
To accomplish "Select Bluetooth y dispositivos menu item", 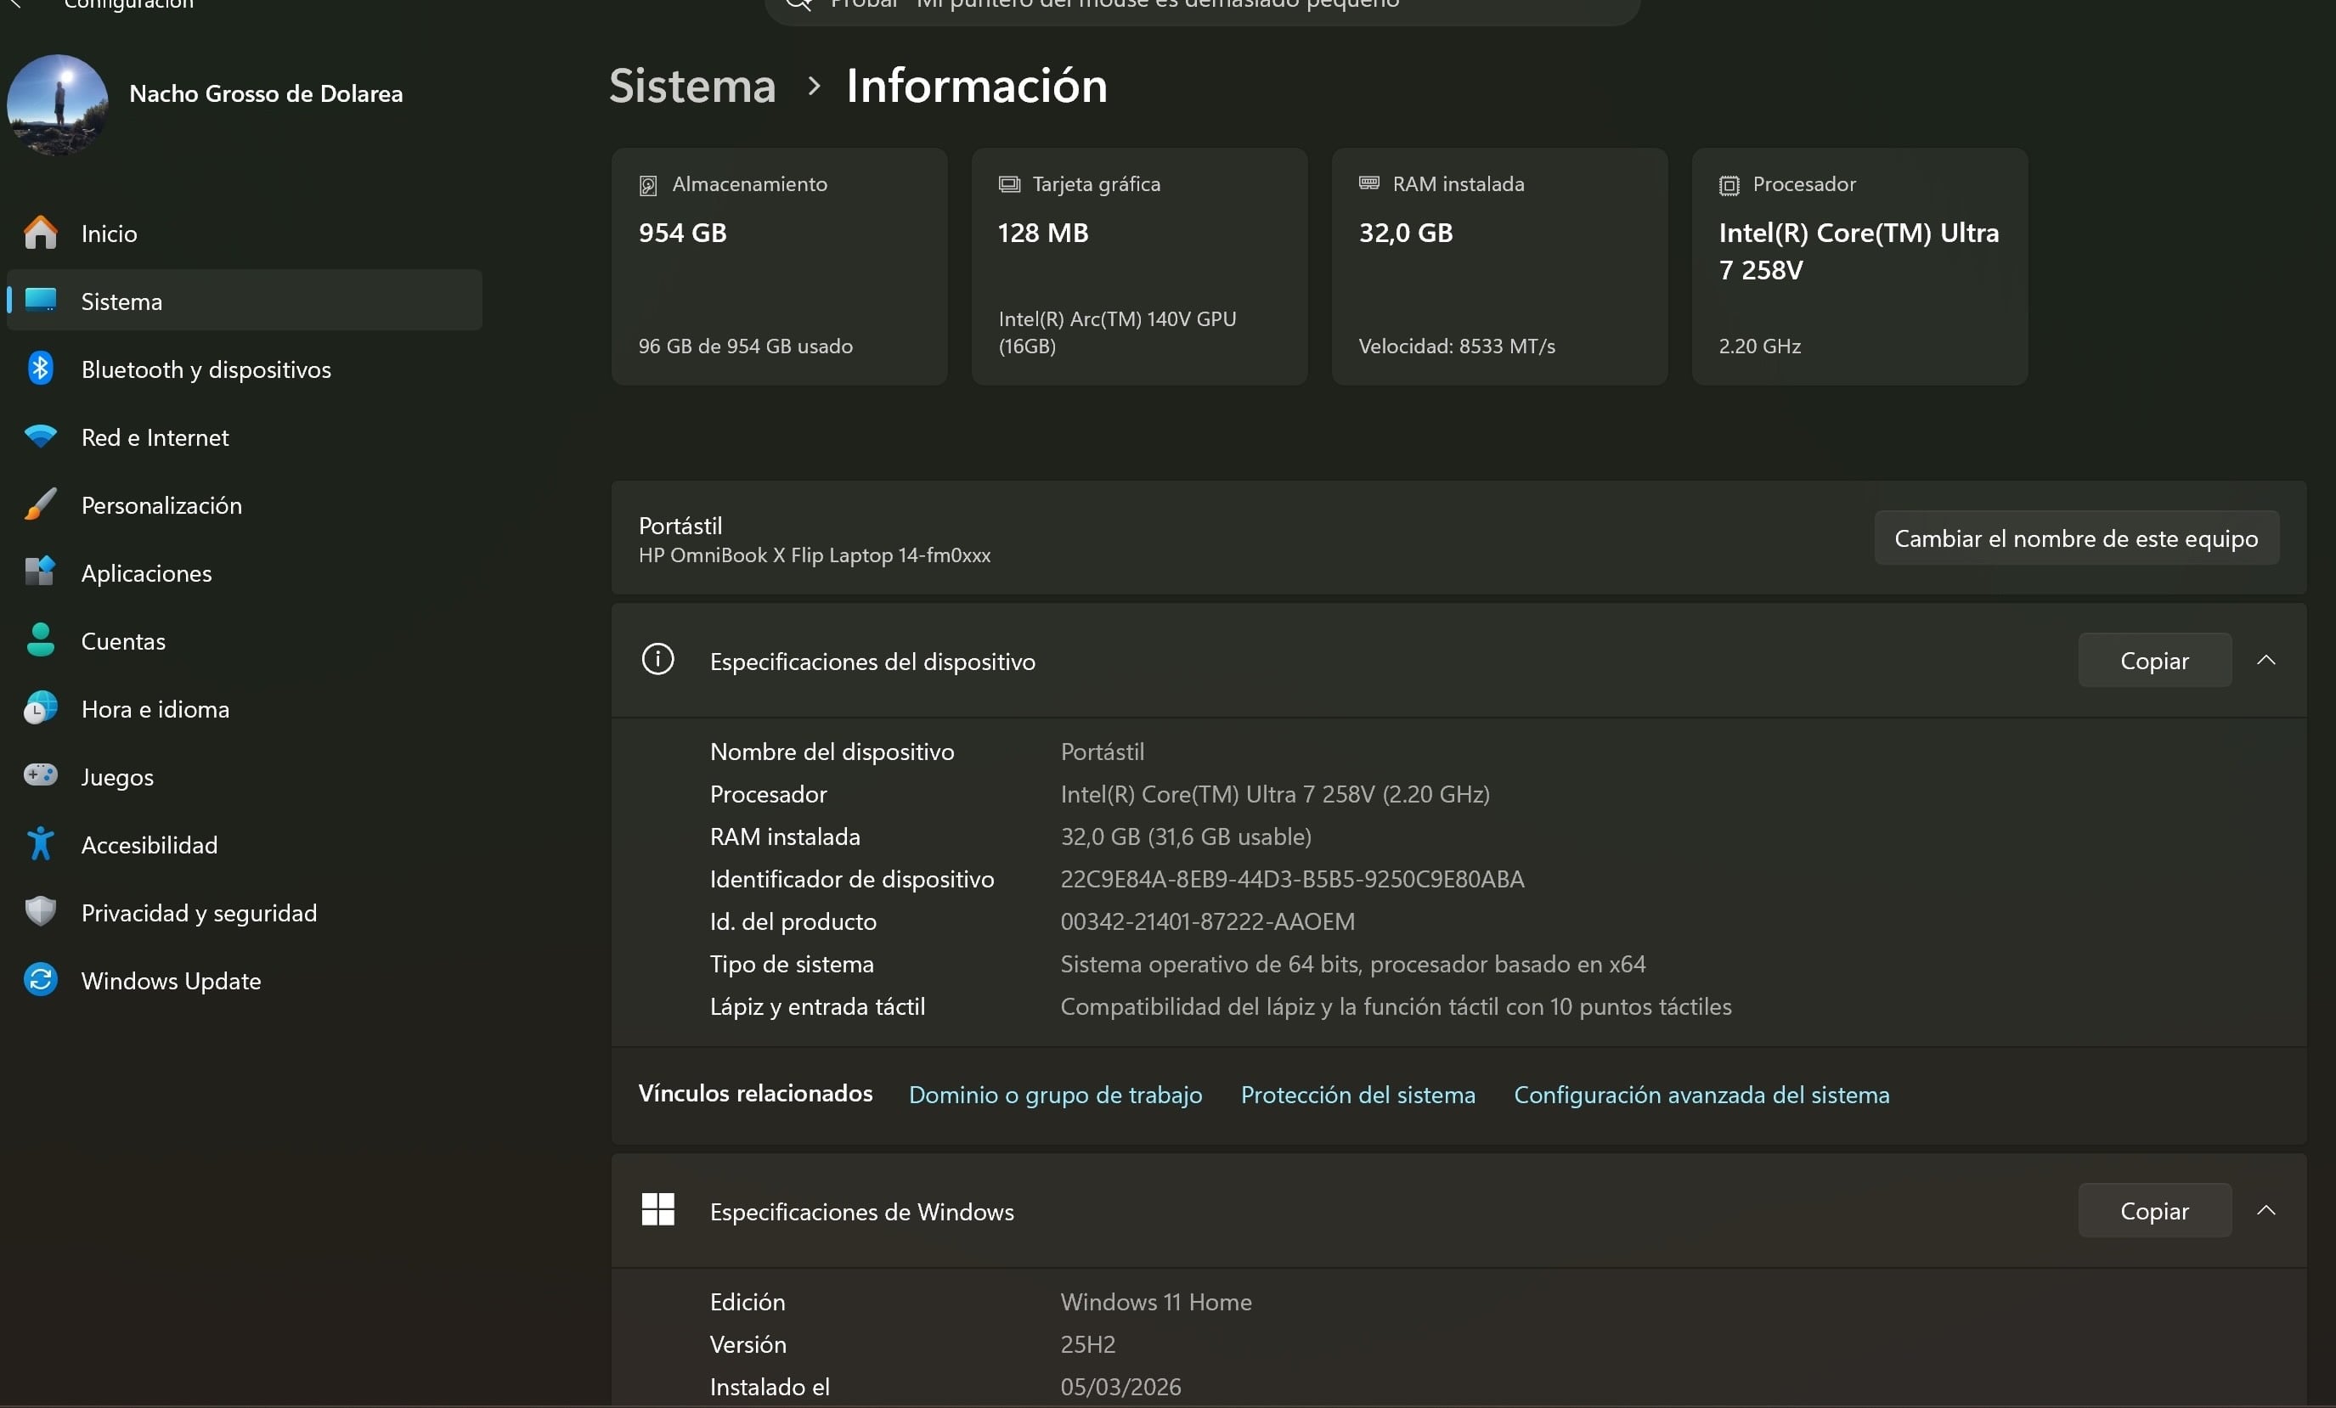I will click(x=245, y=368).
